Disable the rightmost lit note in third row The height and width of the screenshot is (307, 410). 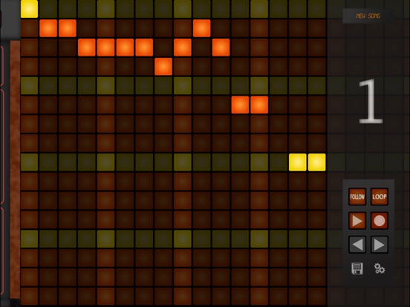[221, 47]
